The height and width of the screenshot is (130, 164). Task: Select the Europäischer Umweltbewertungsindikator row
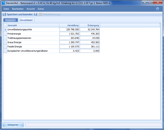[52, 51]
